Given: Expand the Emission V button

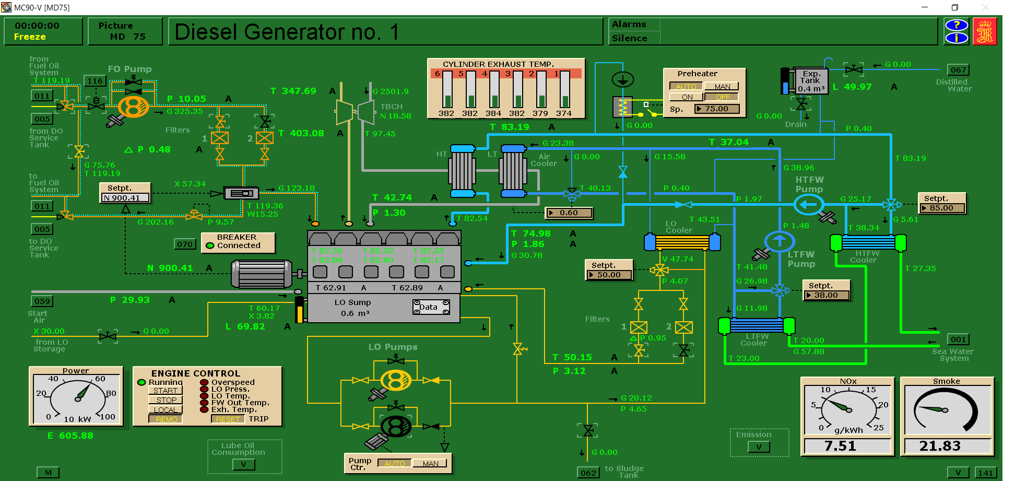Looking at the screenshot, I should click(758, 447).
